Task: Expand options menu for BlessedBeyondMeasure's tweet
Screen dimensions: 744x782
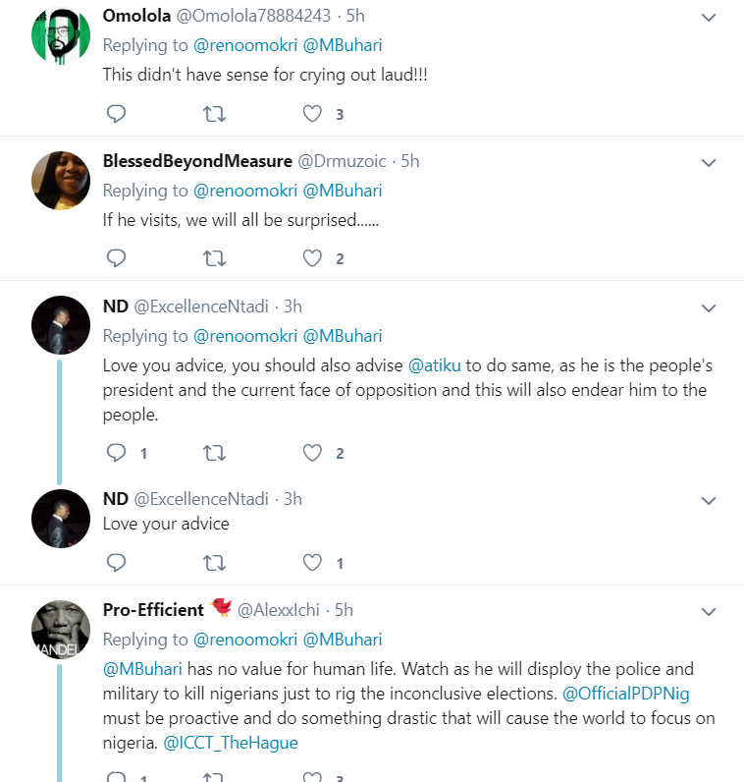Action: coord(709,162)
